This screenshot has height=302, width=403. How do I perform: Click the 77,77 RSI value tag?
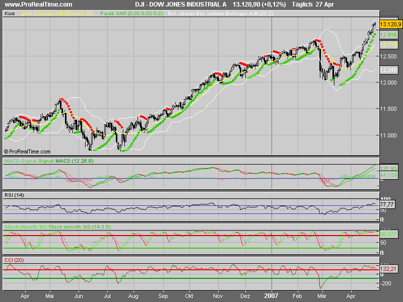(387, 204)
